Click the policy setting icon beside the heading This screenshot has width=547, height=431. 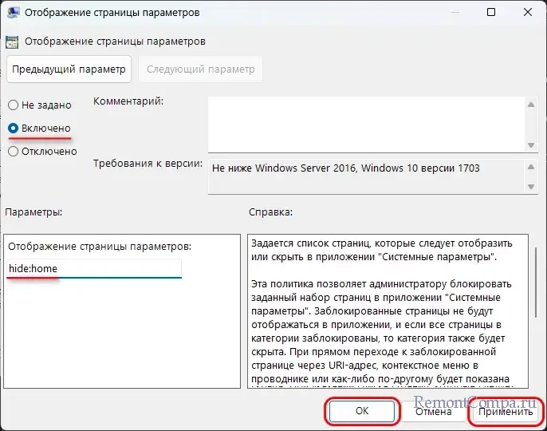tap(13, 42)
